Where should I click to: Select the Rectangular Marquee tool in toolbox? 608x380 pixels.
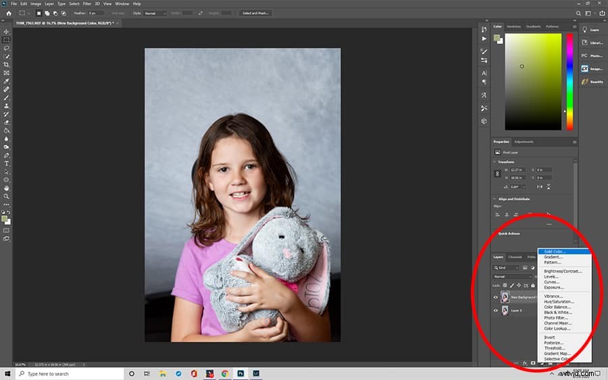(x=6, y=40)
